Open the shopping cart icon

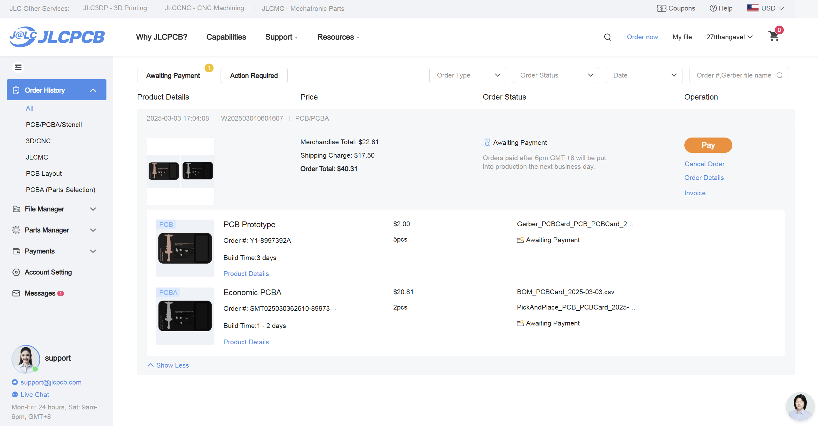point(774,36)
